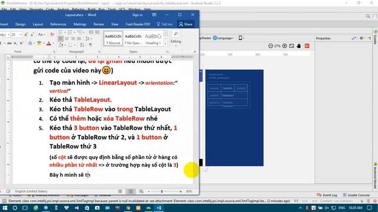
Task: Switch Word to Web Layout view
Action: pos(141,191)
